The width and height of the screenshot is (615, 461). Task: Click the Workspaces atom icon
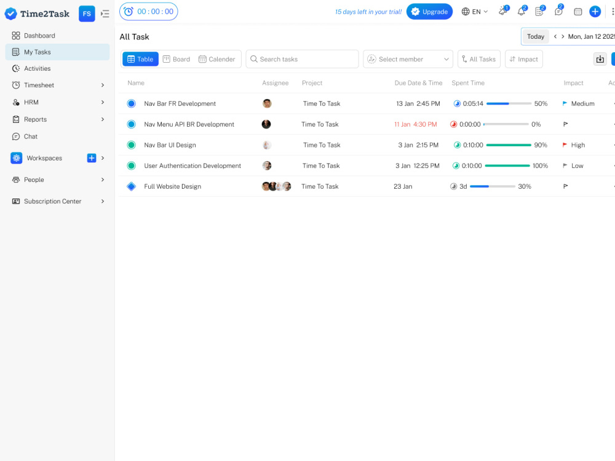16,158
